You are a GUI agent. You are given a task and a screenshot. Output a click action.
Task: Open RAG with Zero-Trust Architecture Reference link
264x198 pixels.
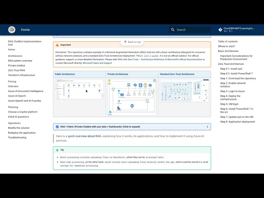coord(160,59)
